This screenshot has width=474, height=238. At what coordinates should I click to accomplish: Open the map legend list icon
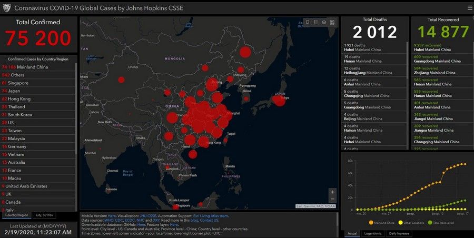(315, 22)
